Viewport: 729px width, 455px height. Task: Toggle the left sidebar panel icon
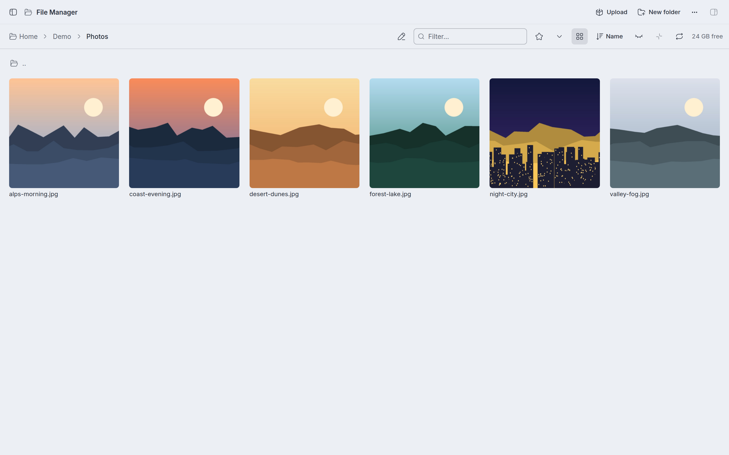[x=13, y=12]
